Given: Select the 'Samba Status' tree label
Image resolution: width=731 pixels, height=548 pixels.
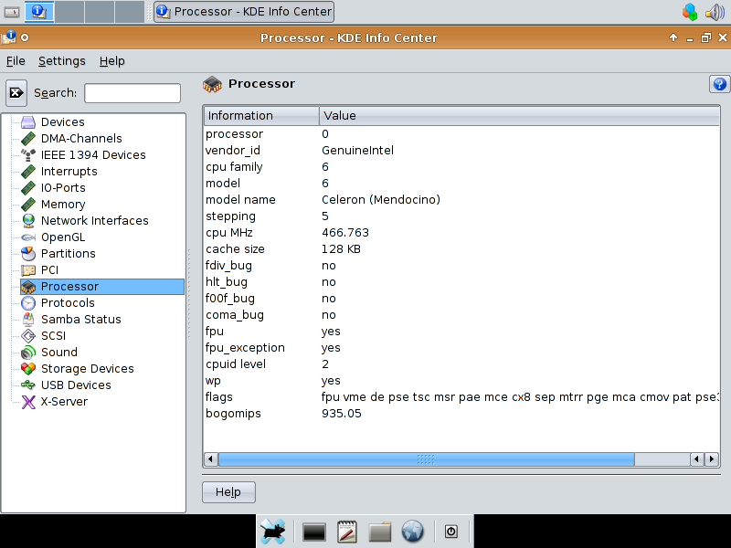Looking at the screenshot, I should [x=81, y=320].
